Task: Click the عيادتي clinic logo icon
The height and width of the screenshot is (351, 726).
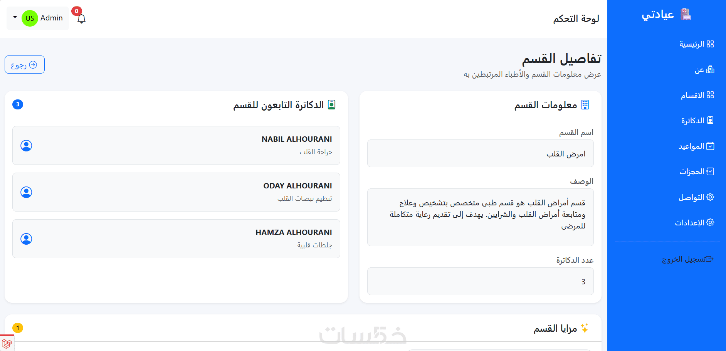Action: click(686, 14)
